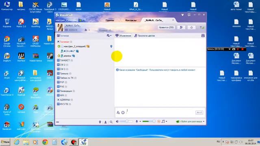Click the Нравится (250) like button
This screenshot has width=260, height=146.
point(166,27)
